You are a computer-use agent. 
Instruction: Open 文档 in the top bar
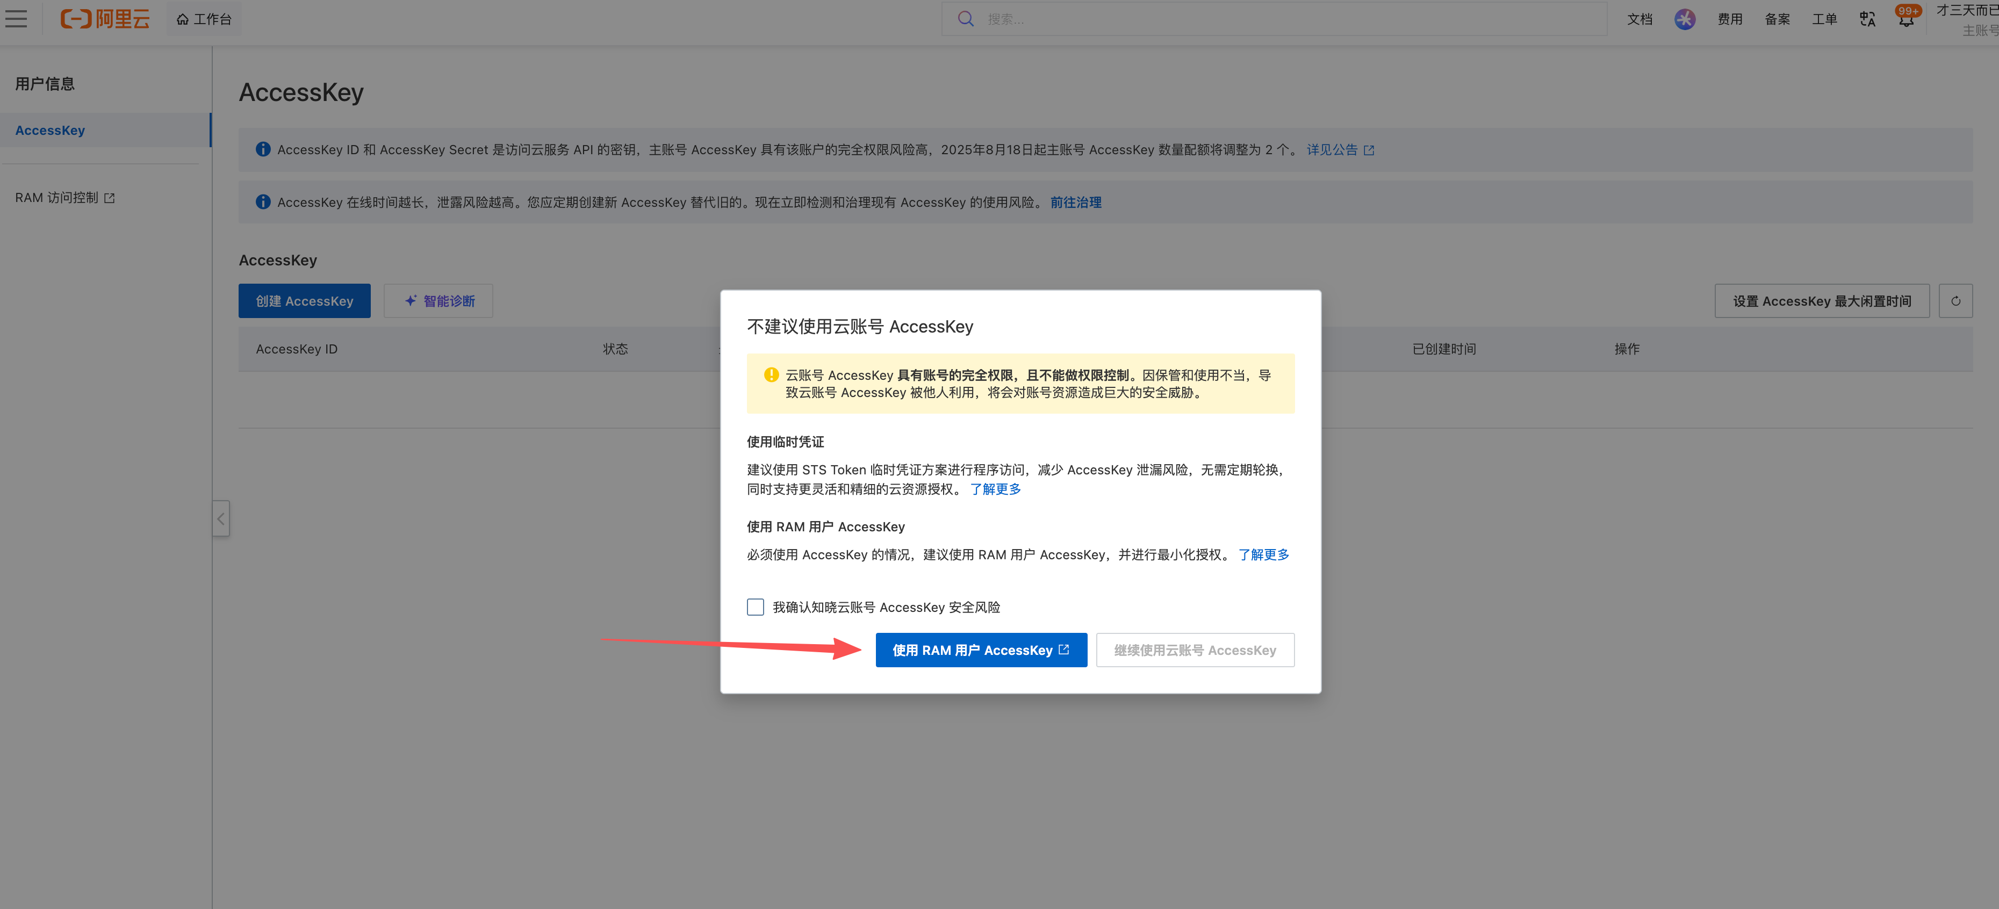click(x=1639, y=19)
